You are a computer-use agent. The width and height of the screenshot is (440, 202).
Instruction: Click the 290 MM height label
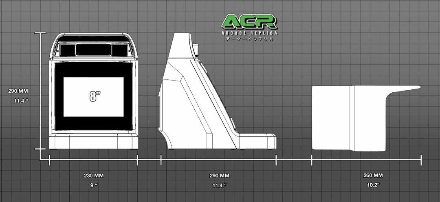(x=18, y=91)
